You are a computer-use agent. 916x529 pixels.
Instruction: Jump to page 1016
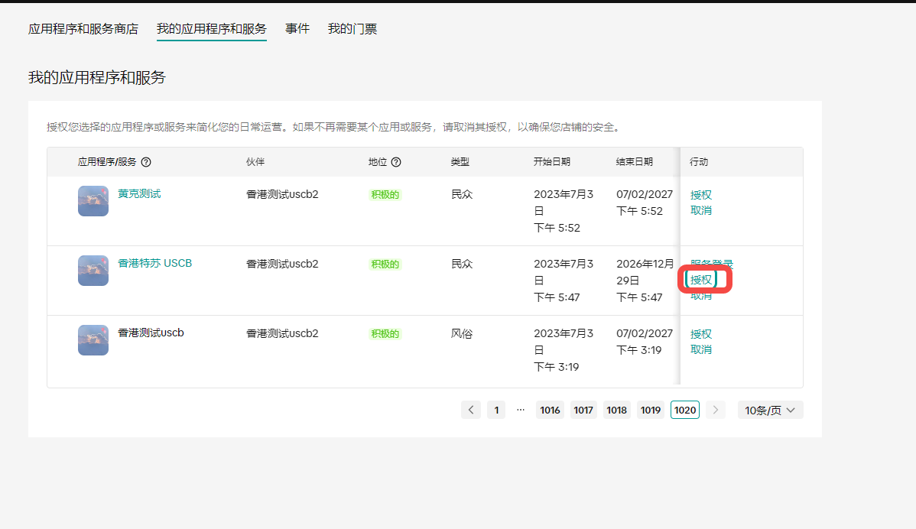pos(550,410)
